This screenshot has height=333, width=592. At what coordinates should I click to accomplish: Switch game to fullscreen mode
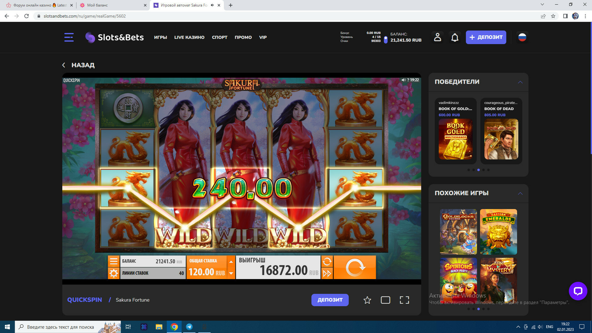click(404, 300)
